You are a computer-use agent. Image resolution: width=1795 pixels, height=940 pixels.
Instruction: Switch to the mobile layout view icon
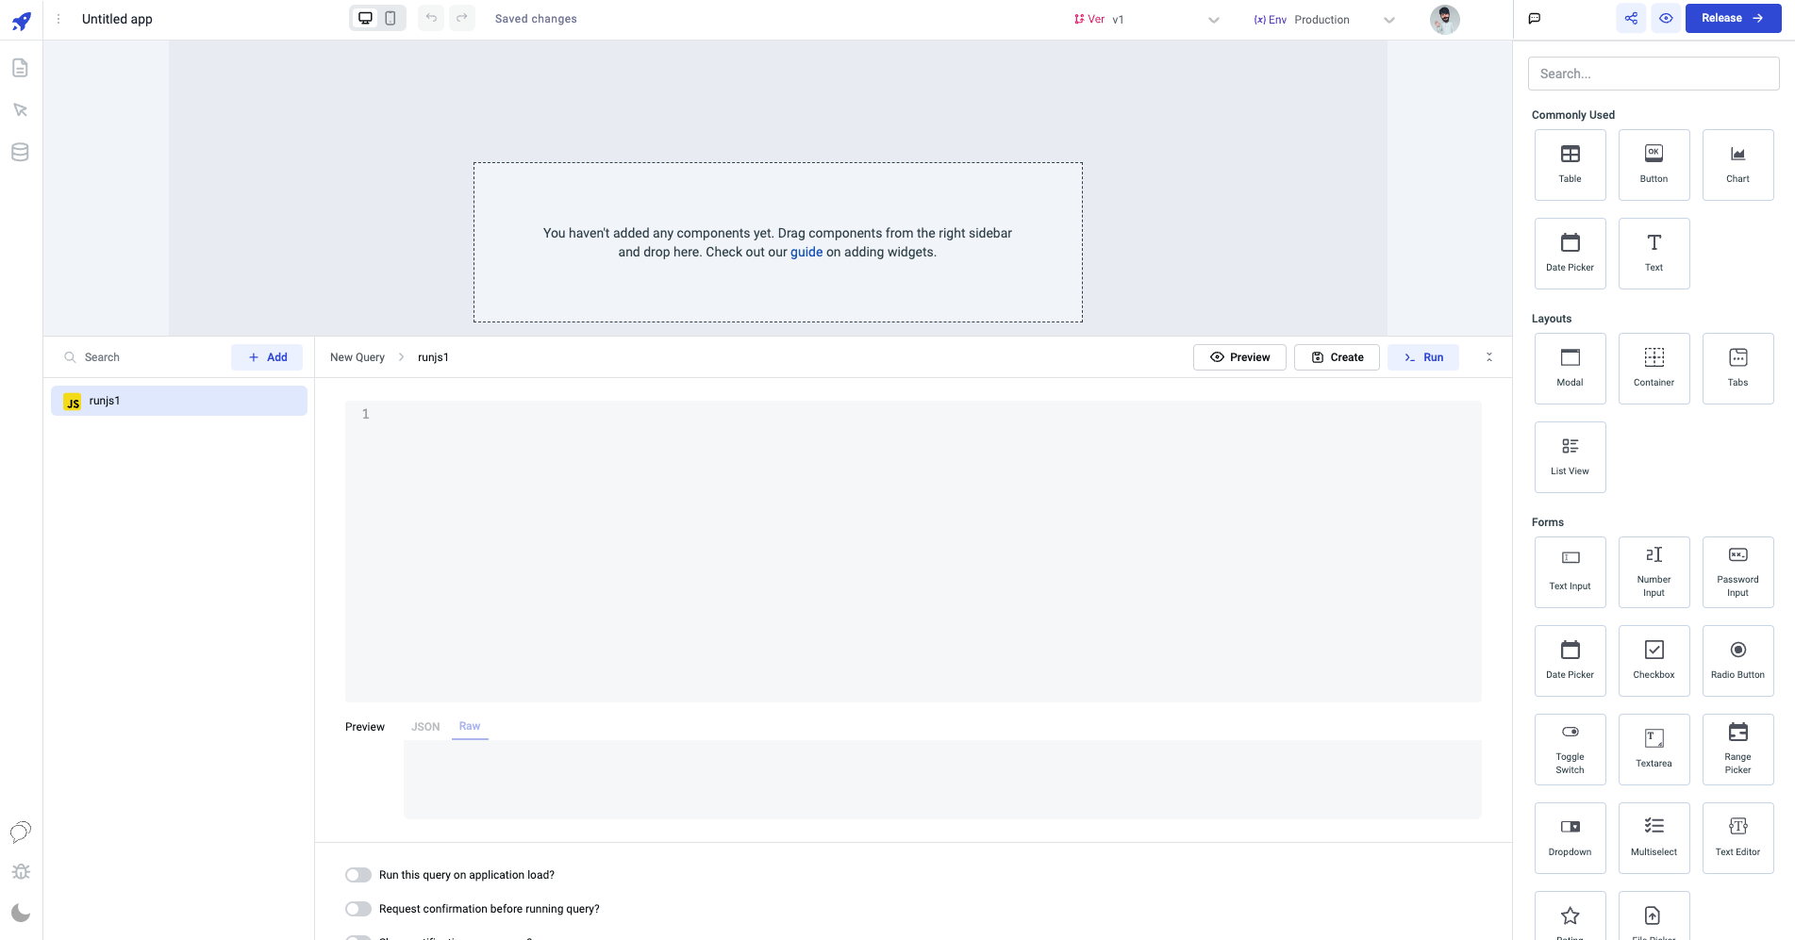(x=391, y=18)
